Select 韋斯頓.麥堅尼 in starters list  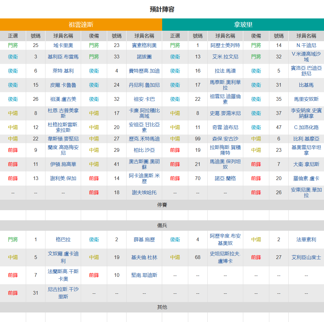click(x=63, y=139)
